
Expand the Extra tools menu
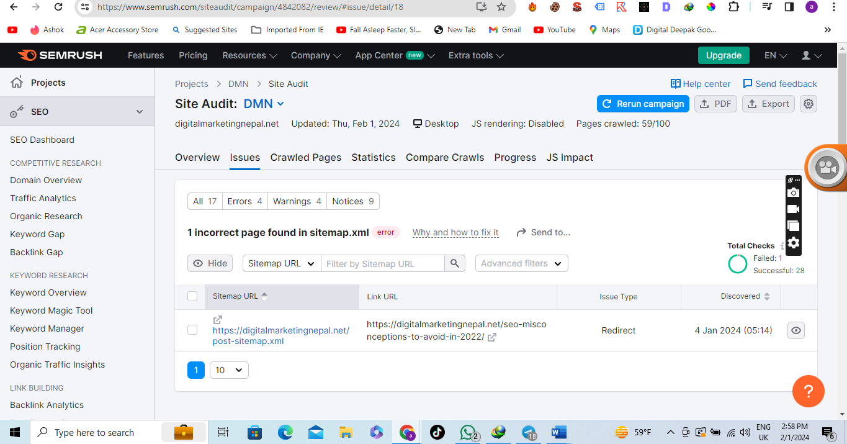tap(476, 55)
